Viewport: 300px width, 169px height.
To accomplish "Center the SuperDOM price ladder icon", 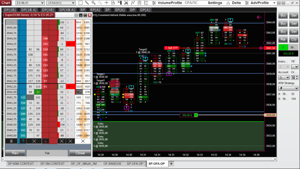I will tap(11, 141).
